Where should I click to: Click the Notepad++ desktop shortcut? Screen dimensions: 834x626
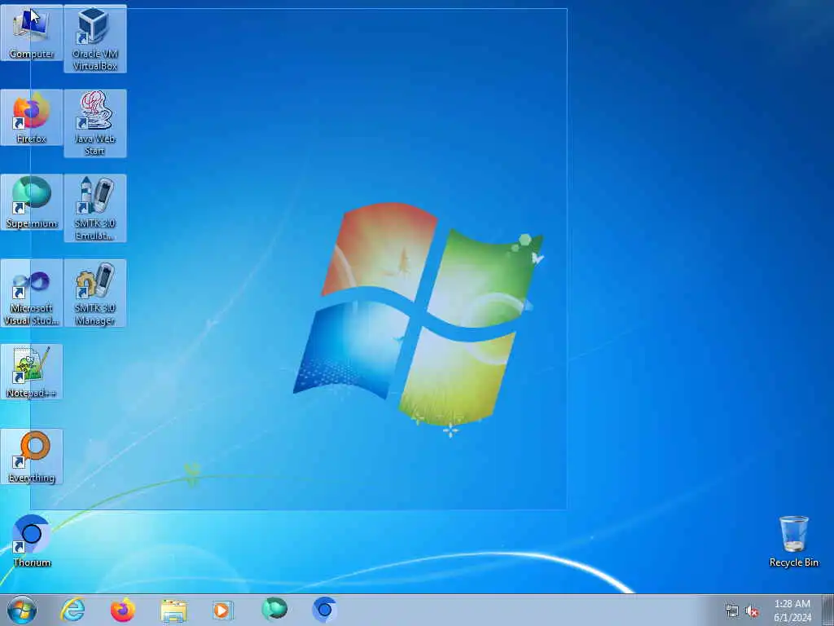[32, 372]
